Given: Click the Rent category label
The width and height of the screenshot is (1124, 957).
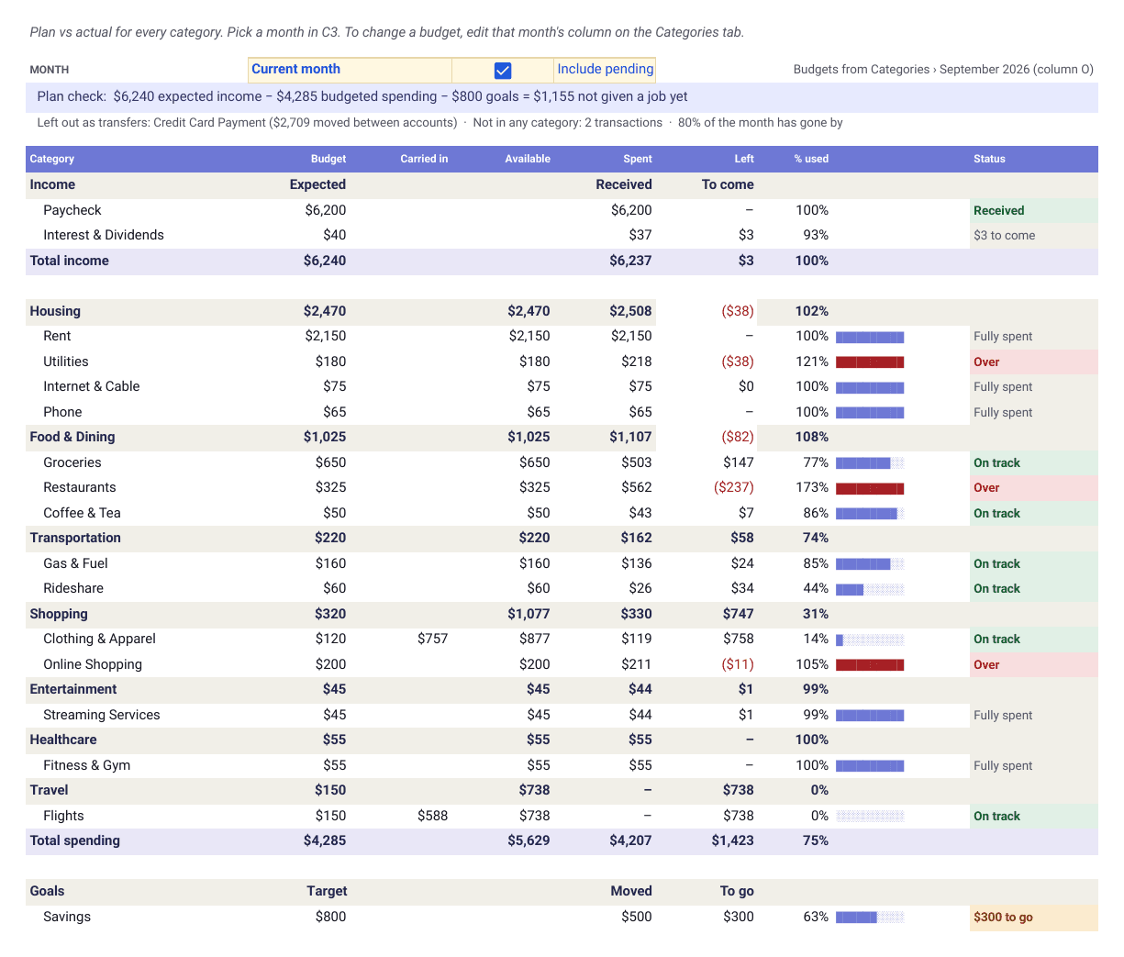Looking at the screenshot, I should 57,336.
